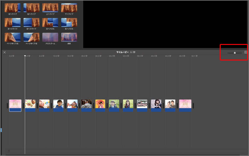Image resolution: width=249 pixels, height=156 pixels.
Task: Select the first pink title clip in timeline
Action: coord(15,105)
